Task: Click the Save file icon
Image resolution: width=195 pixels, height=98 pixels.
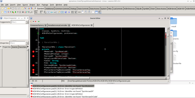Action: pos(13,8)
